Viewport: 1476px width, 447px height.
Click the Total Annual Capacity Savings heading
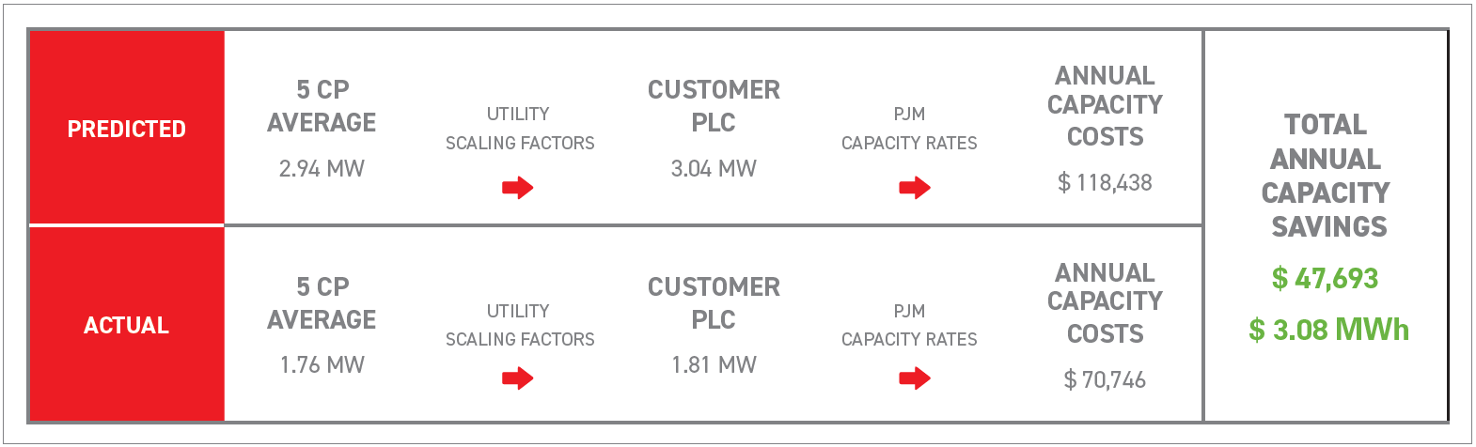1326,176
